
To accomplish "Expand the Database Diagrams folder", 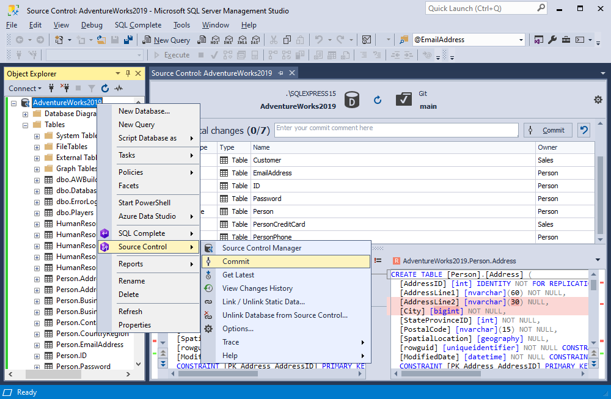I will click(x=25, y=114).
